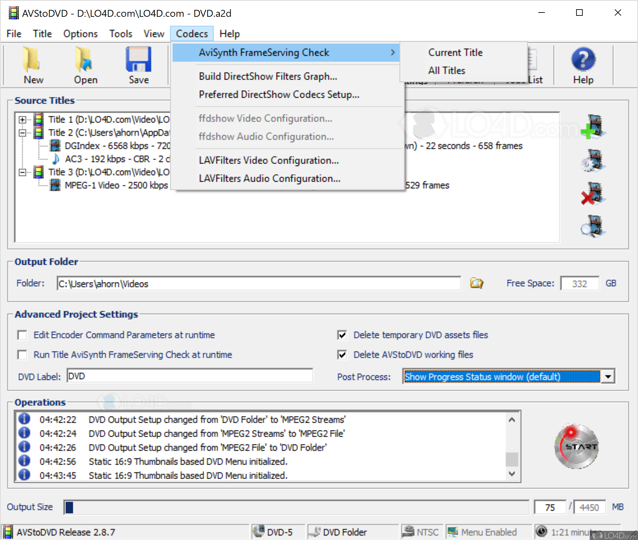638x540 pixels.
Task: Select the DGIndex - 6568 kbps row
Action: (x=118, y=146)
